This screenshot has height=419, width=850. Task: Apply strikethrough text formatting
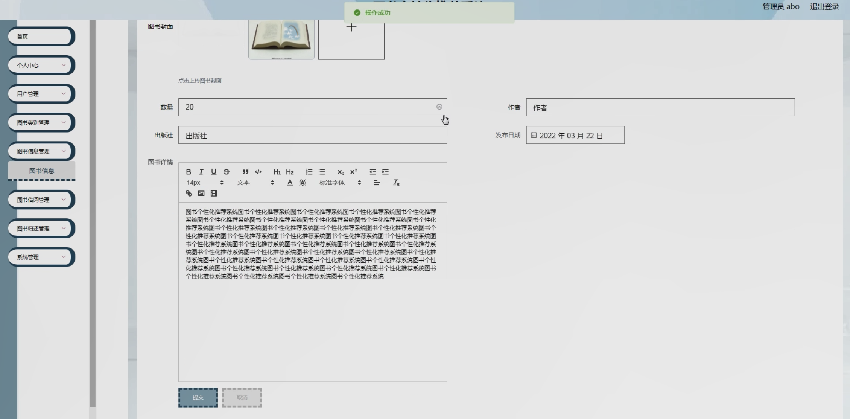[226, 172]
